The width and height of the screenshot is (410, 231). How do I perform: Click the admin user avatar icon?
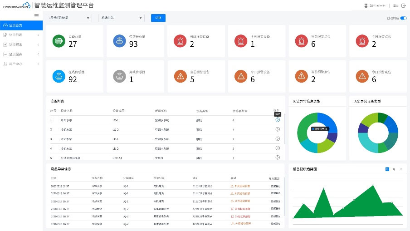[366, 5]
